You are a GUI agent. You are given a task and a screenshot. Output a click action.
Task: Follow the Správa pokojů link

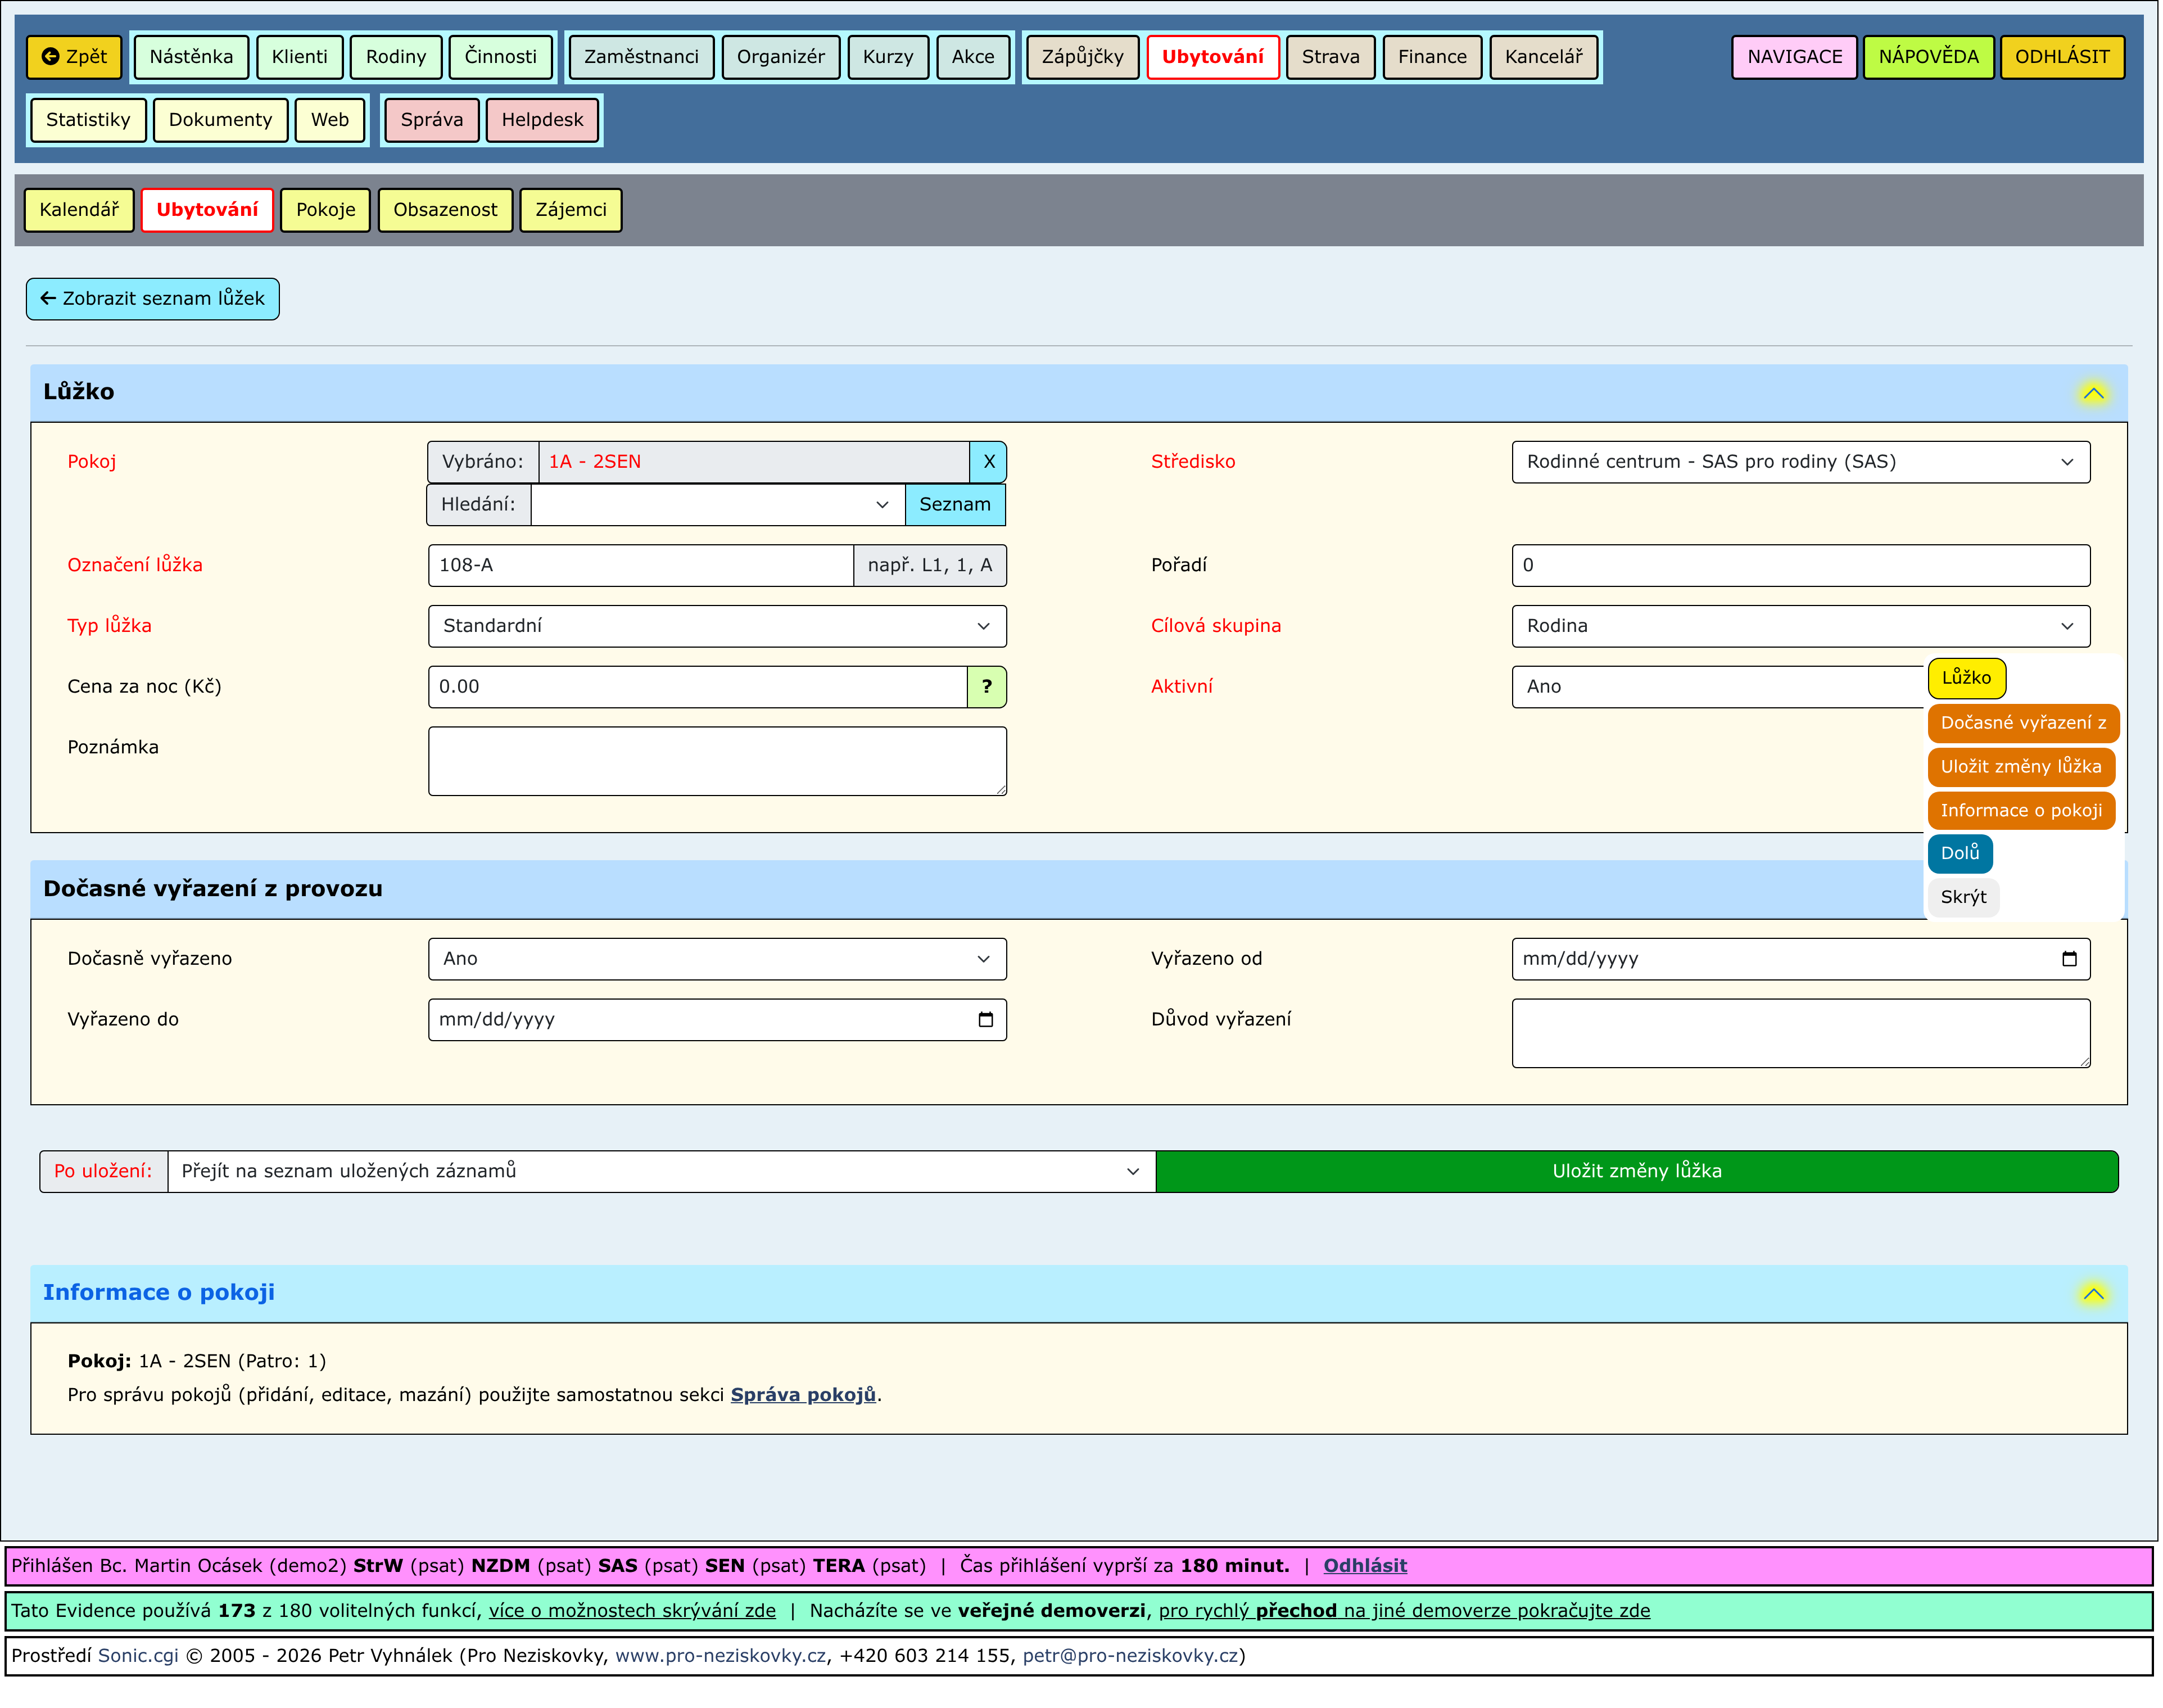point(803,1395)
